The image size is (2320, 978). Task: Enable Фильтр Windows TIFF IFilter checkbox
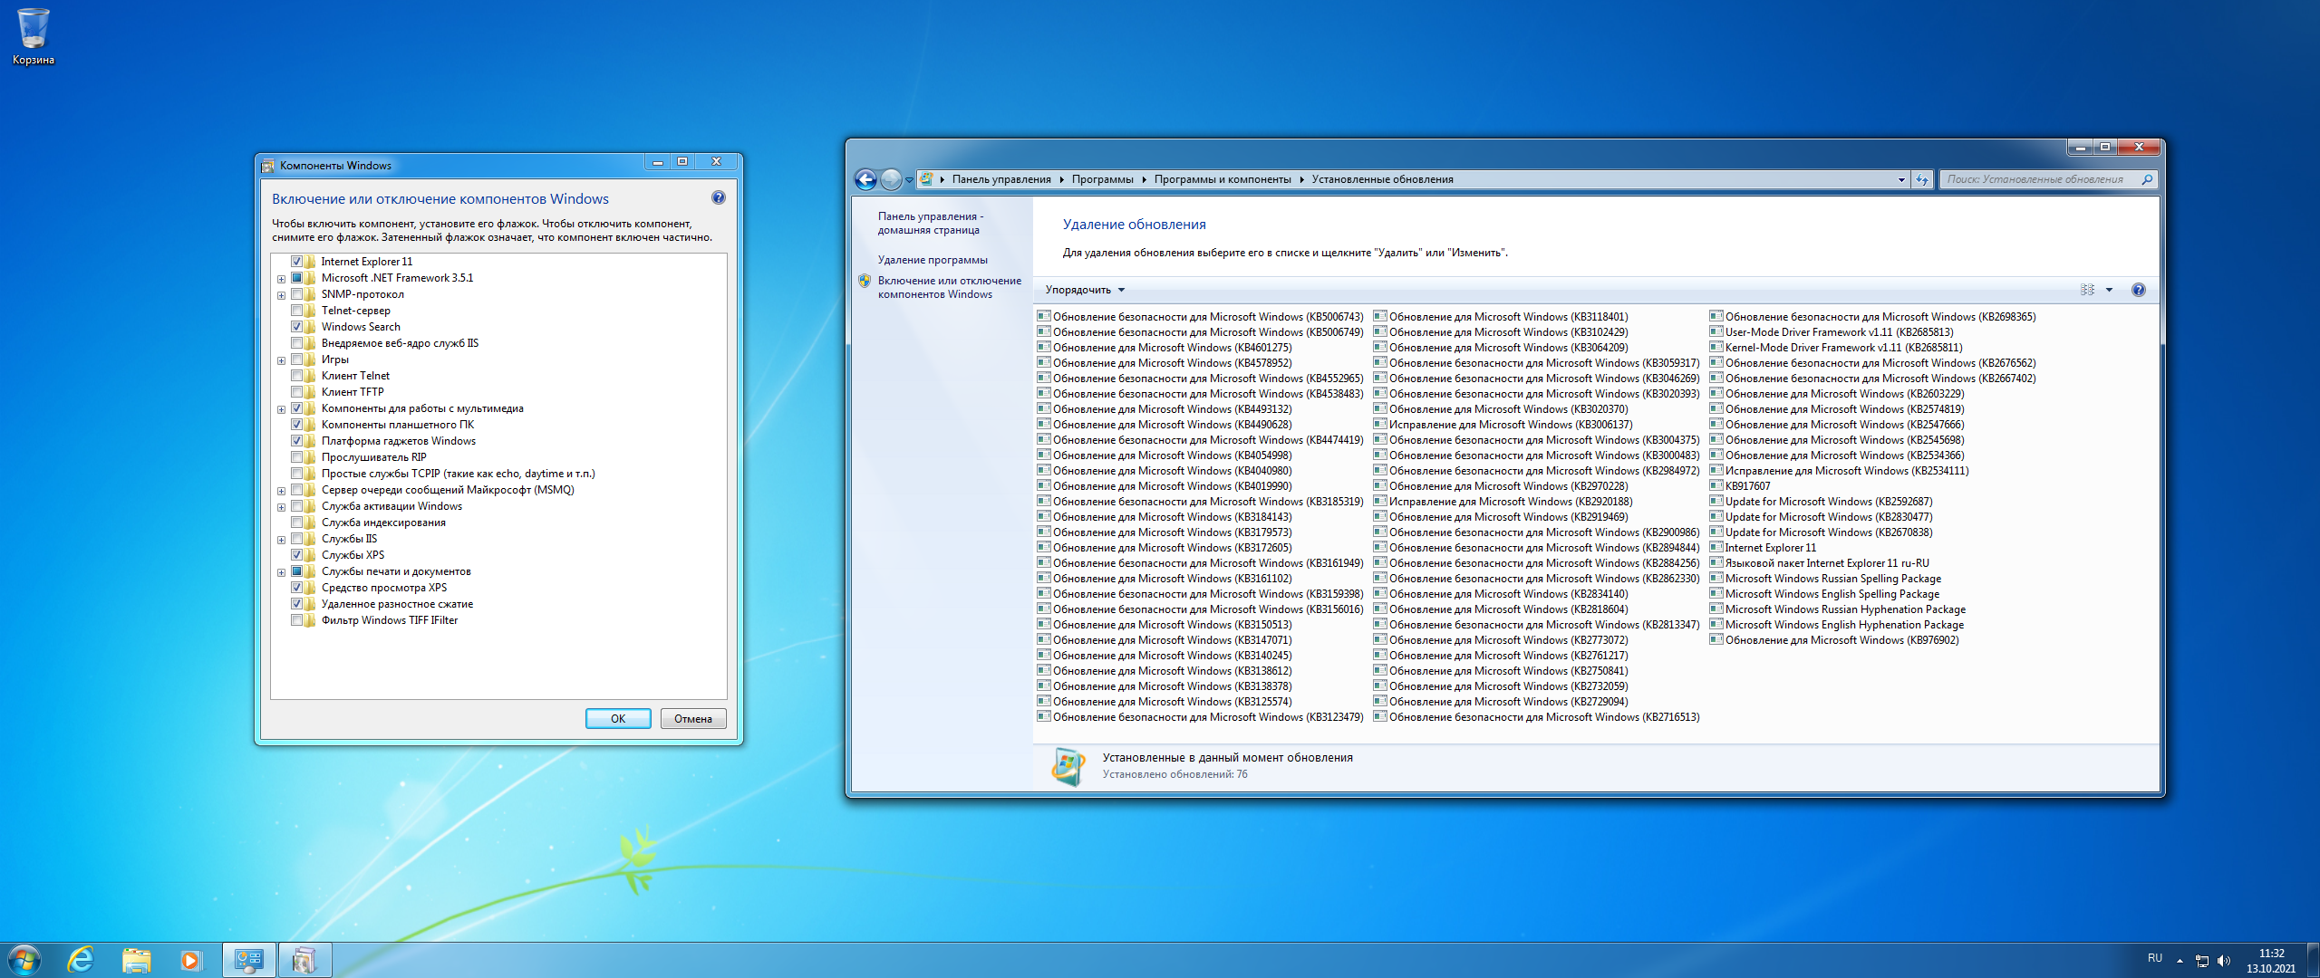click(296, 620)
